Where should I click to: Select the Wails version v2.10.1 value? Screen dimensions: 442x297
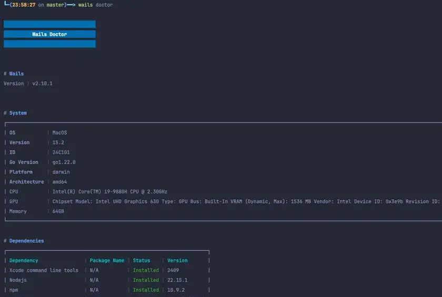tap(43, 84)
